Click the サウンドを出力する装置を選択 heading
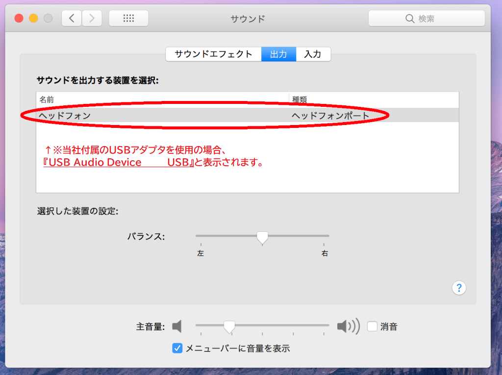This screenshot has height=375, width=502. [98, 80]
